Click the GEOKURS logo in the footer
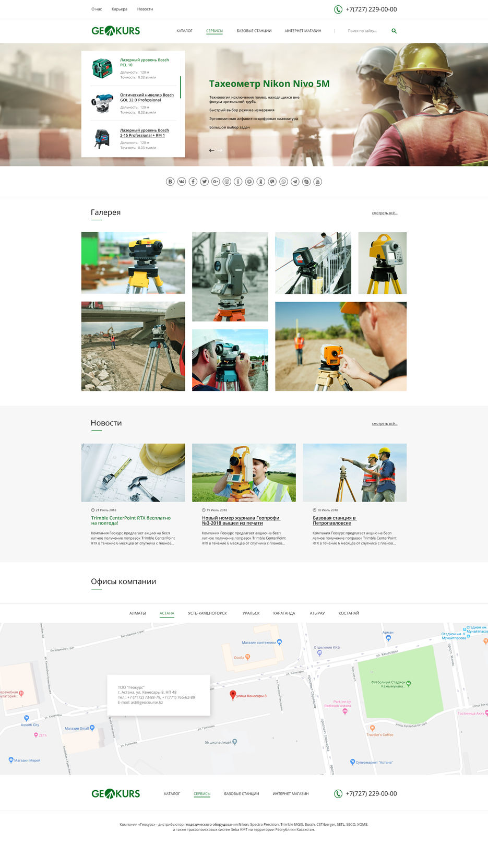Image resolution: width=488 pixels, height=844 pixels. tap(116, 793)
